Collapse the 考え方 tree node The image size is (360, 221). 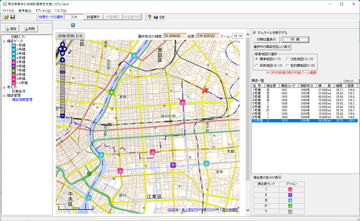tap(4, 87)
